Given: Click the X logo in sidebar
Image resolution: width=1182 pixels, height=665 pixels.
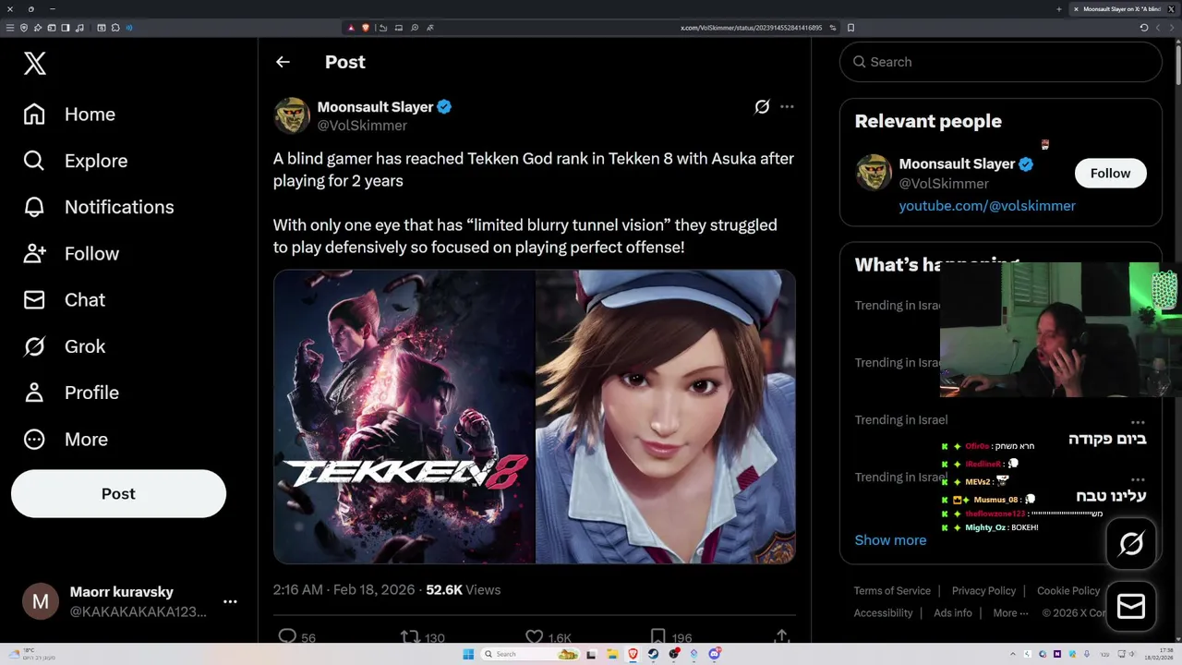Looking at the screenshot, I should point(35,63).
